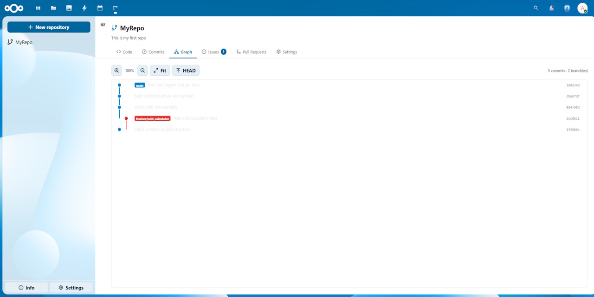Select MyRepo in the sidebar

click(x=49, y=42)
